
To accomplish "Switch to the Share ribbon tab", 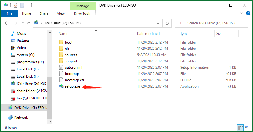I will click(x=44, y=13).
